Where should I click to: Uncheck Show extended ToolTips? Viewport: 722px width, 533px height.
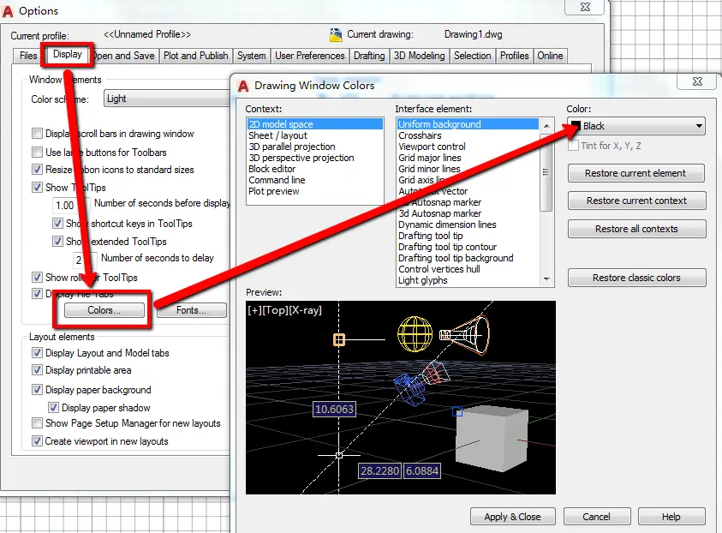tap(57, 243)
